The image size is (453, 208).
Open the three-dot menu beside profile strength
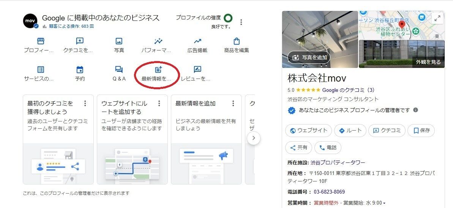[x=241, y=22]
